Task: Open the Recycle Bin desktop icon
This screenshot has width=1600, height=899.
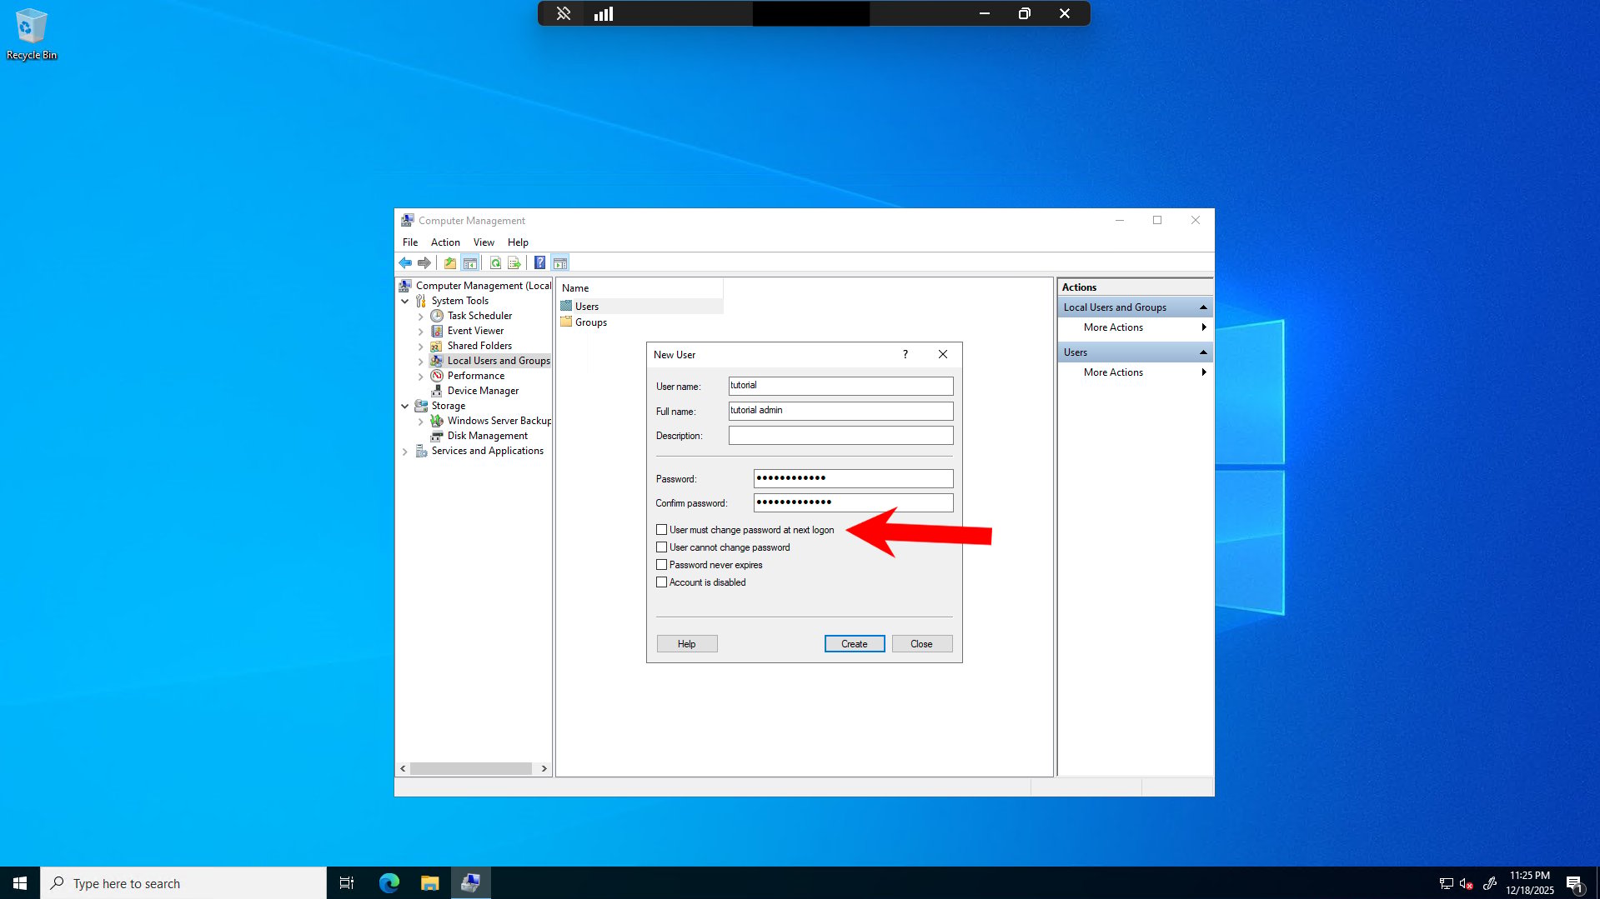Action: (x=32, y=34)
